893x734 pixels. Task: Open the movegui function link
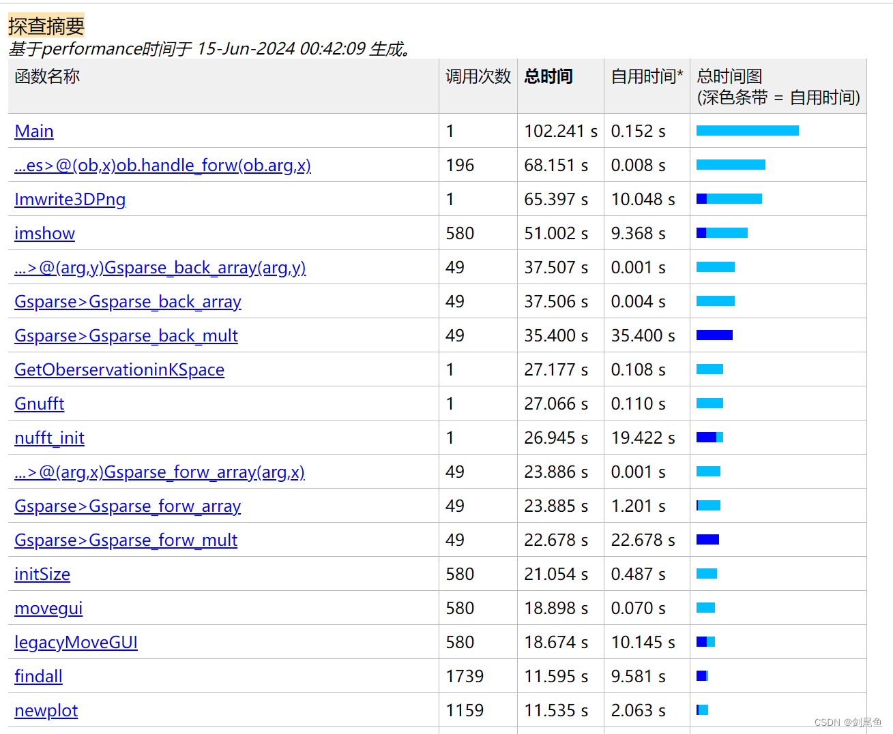48,608
